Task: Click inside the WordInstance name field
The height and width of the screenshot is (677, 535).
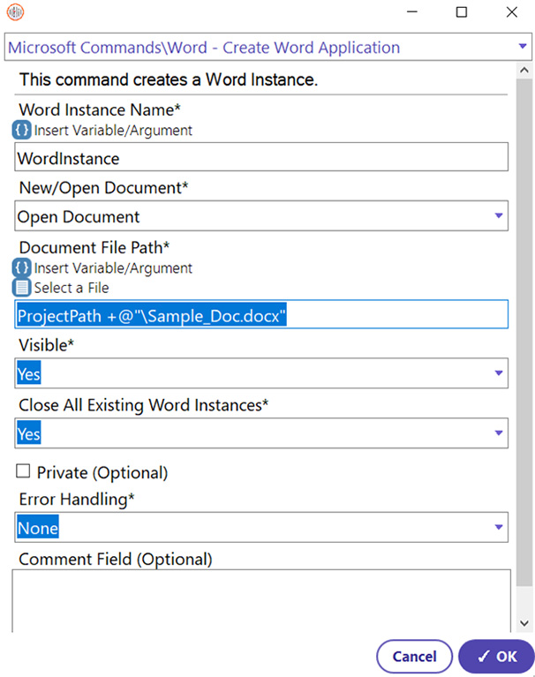Action: click(261, 157)
